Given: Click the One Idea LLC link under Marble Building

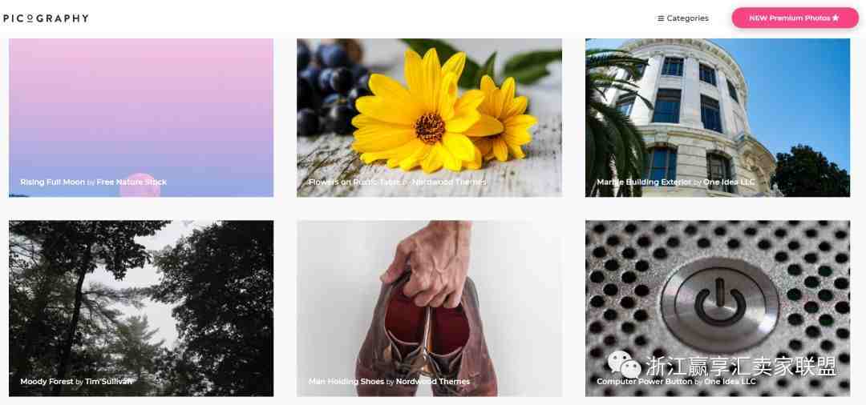Looking at the screenshot, I should pyautogui.click(x=729, y=182).
